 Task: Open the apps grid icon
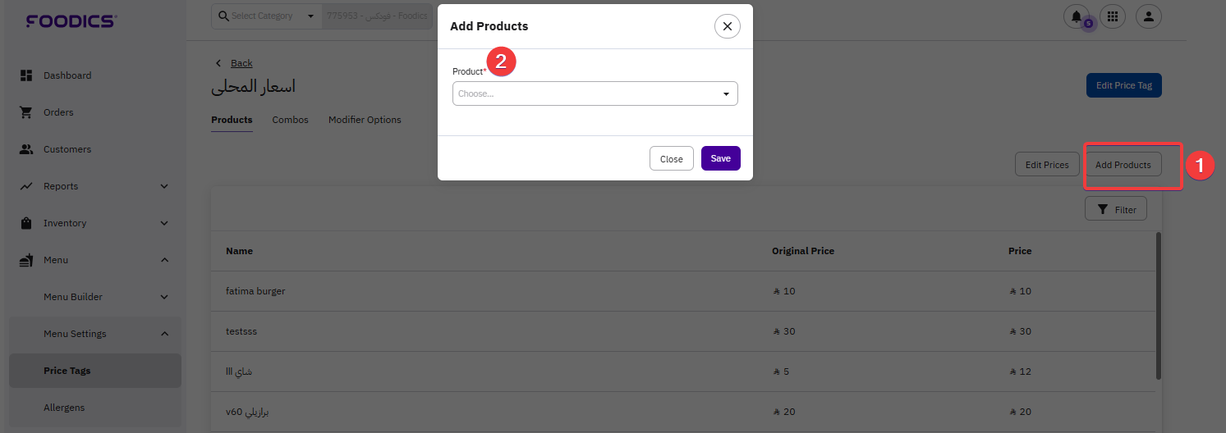(1113, 16)
